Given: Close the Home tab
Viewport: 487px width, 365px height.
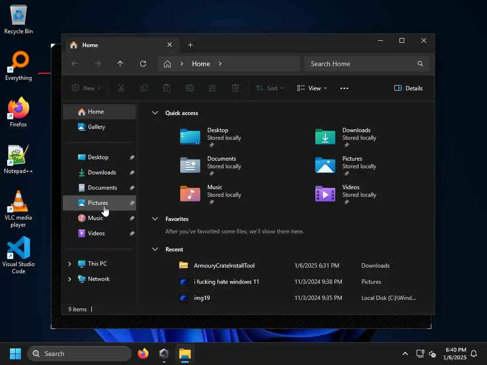Looking at the screenshot, I should (x=170, y=45).
